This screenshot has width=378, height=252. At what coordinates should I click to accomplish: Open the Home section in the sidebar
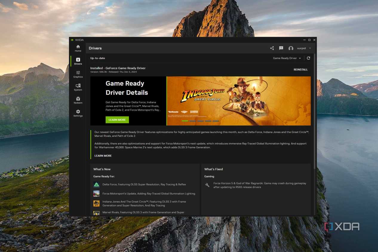(x=78, y=48)
